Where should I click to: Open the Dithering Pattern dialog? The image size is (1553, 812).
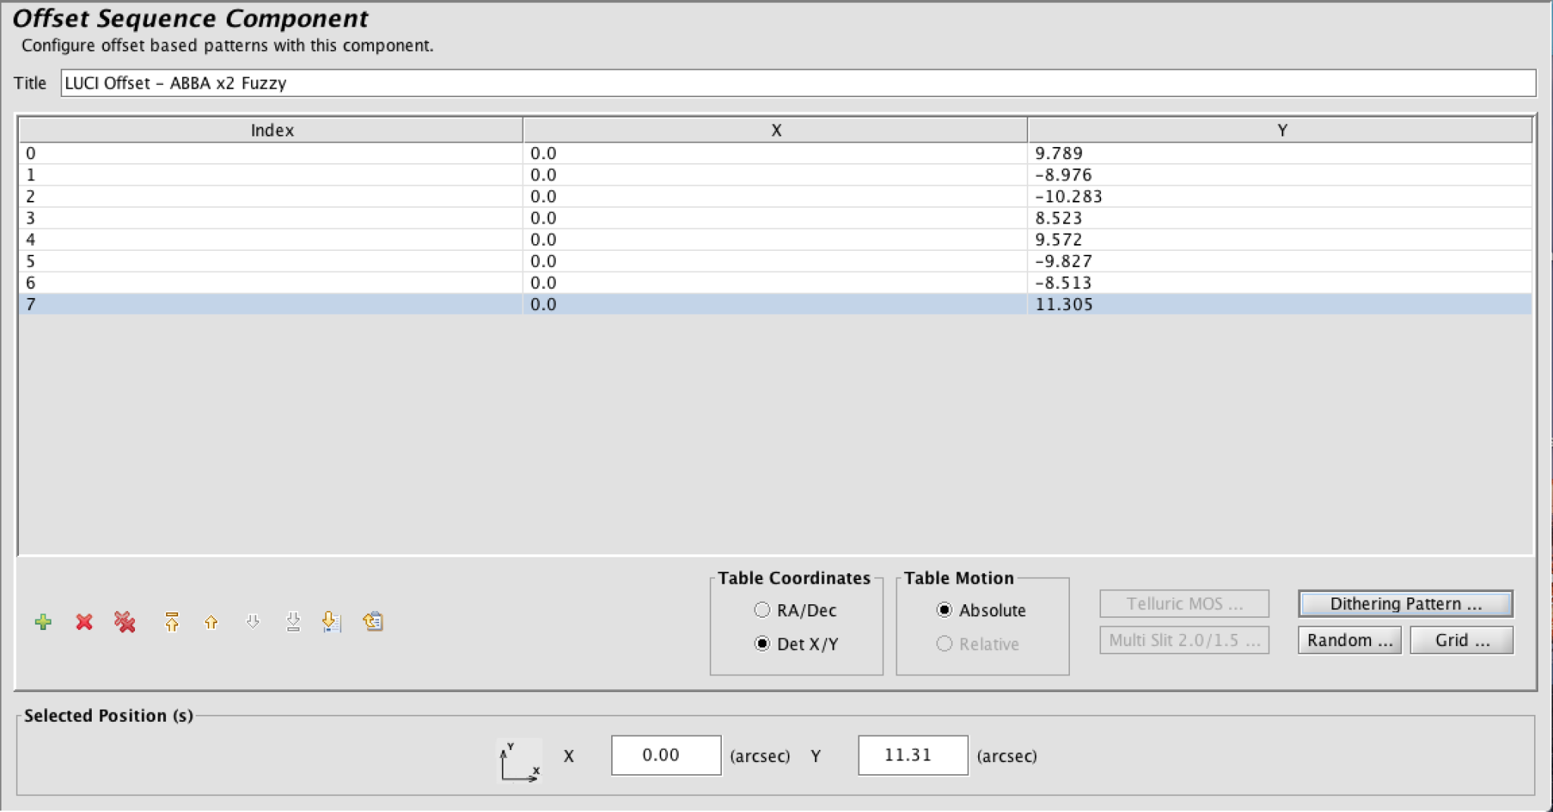(1405, 604)
